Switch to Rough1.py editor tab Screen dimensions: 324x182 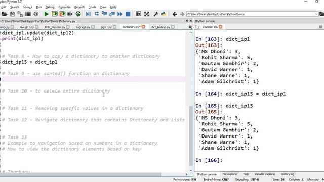tap(27, 27)
